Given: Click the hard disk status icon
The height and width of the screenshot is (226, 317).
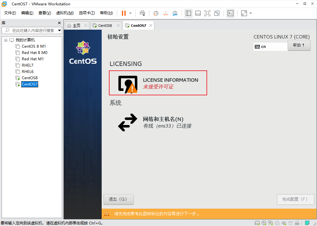Looking at the screenshot, I should pos(257,223).
